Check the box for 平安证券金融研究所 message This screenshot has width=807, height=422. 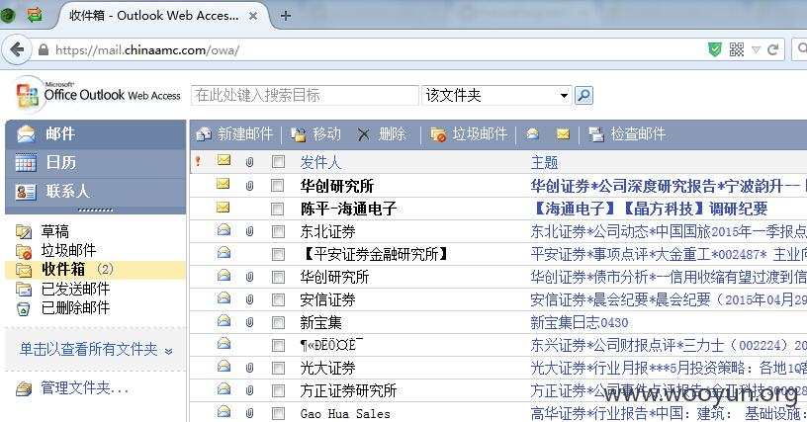click(x=278, y=254)
